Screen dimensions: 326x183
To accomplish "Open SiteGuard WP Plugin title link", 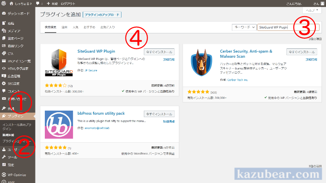I will 96,51.
